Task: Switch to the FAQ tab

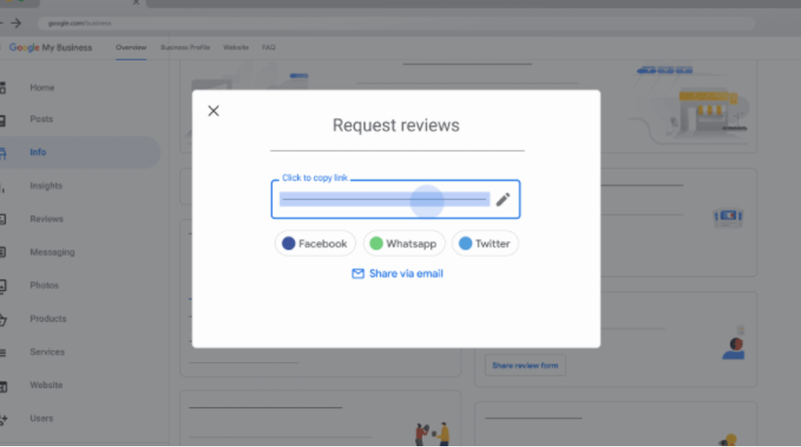Action: coord(269,48)
